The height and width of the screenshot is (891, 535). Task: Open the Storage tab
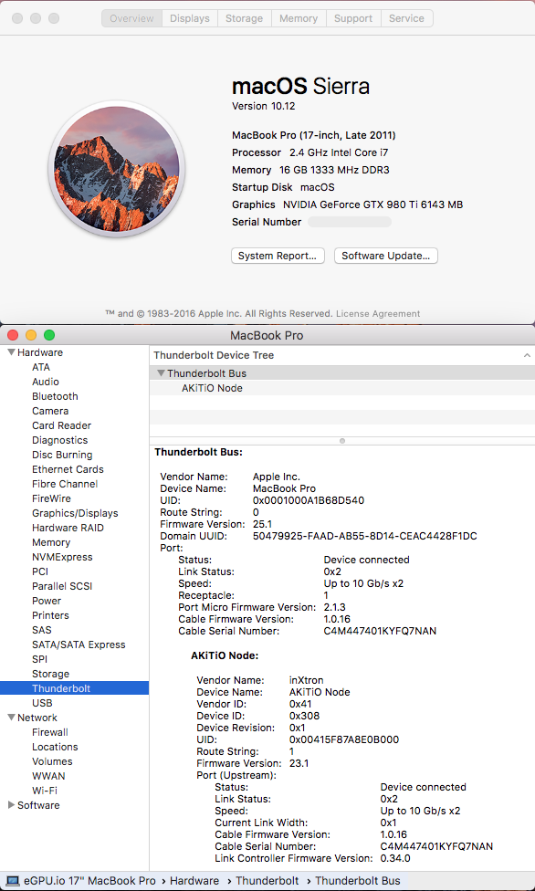[x=244, y=18]
